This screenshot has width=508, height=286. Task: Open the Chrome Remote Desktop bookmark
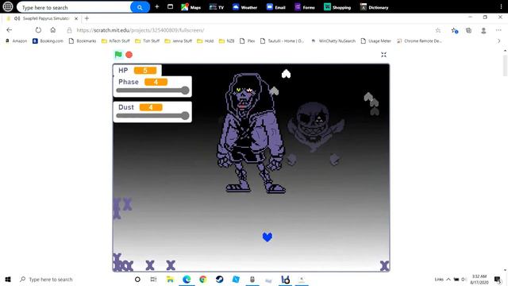(419, 41)
